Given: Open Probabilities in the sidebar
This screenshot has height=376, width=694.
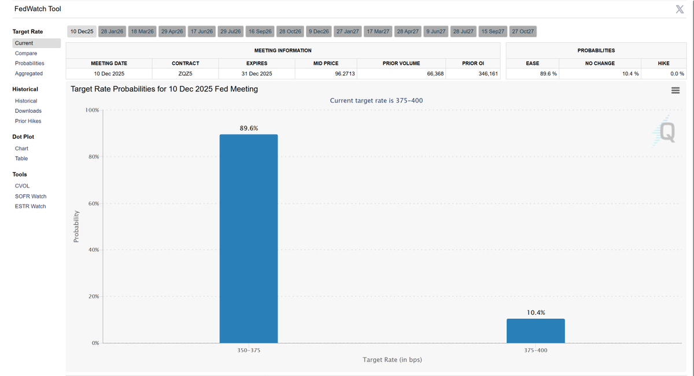Looking at the screenshot, I should pos(29,63).
